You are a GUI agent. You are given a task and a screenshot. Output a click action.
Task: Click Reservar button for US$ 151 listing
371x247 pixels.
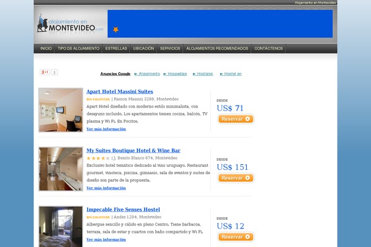(236, 178)
